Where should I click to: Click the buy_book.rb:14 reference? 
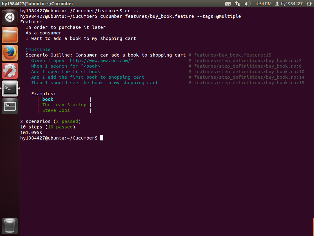point(247,77)
